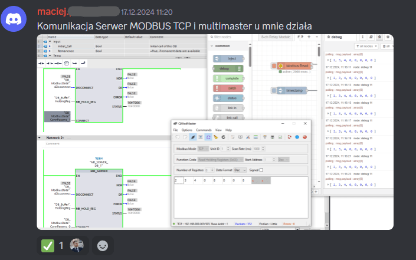This screenshot has width=416, height=260.
Task: Open the Modbus Mode TCP dropdown
Action: (x=203, y=149)
